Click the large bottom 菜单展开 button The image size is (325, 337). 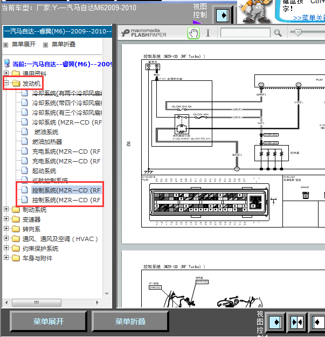pyautogui.click(x=48, y=321)
